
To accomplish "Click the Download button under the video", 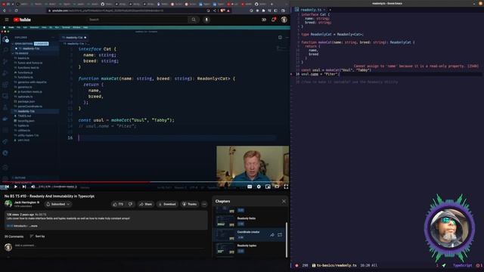I will (x=167, y=204).
